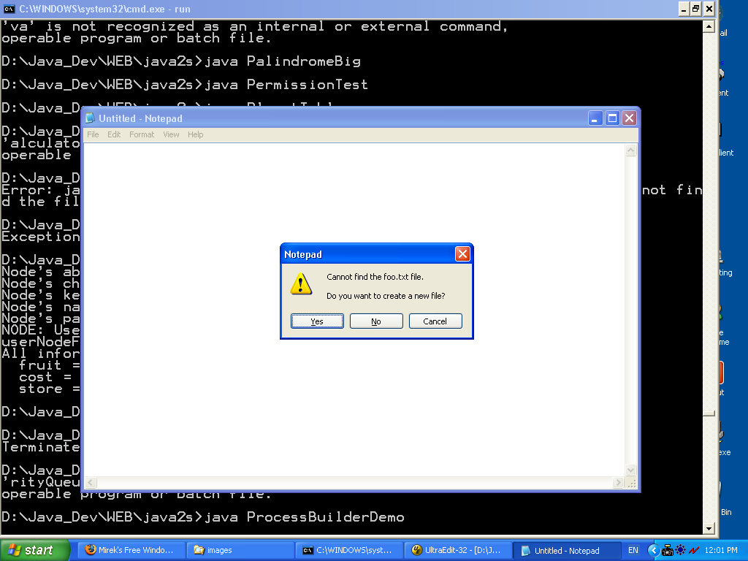Open Notepad's File menu

(x=93, y=134)
